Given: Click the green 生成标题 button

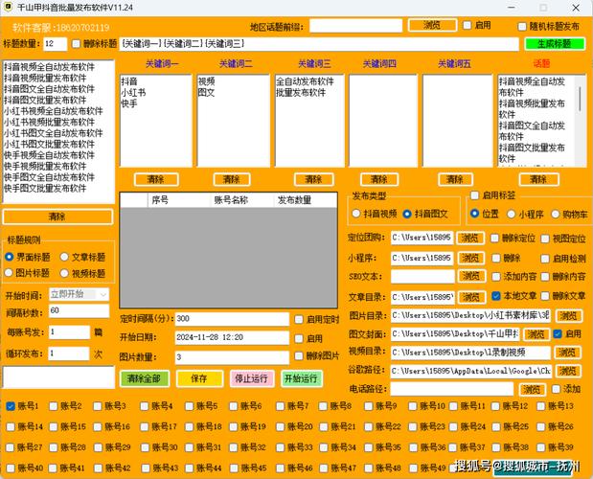Looking at the screenshot, I should point(553,44).
